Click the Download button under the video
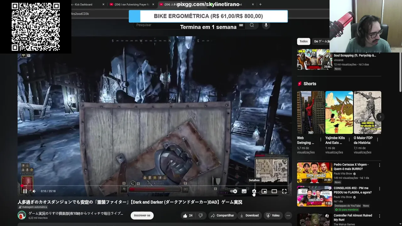The width and height of the screenshot is (402, 226). (x=249, y=215)
